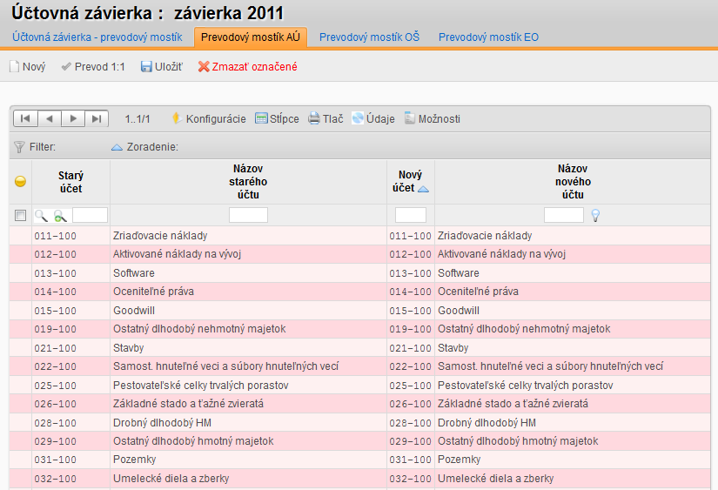718x490 pixels.
Task: Click the Názov nového účtu filter input
Action: [x=564, y=215]
